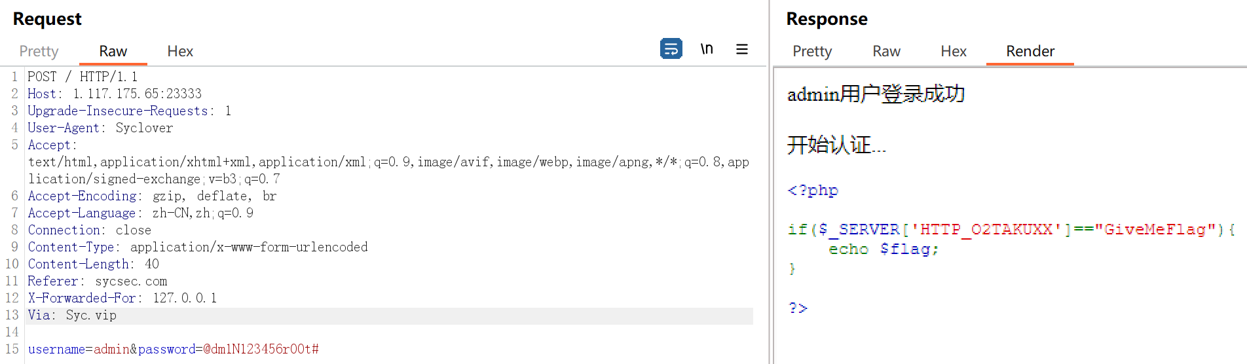Open the Response Hex tab

(x=953, y=51)
